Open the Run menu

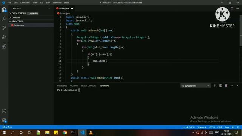48,3
